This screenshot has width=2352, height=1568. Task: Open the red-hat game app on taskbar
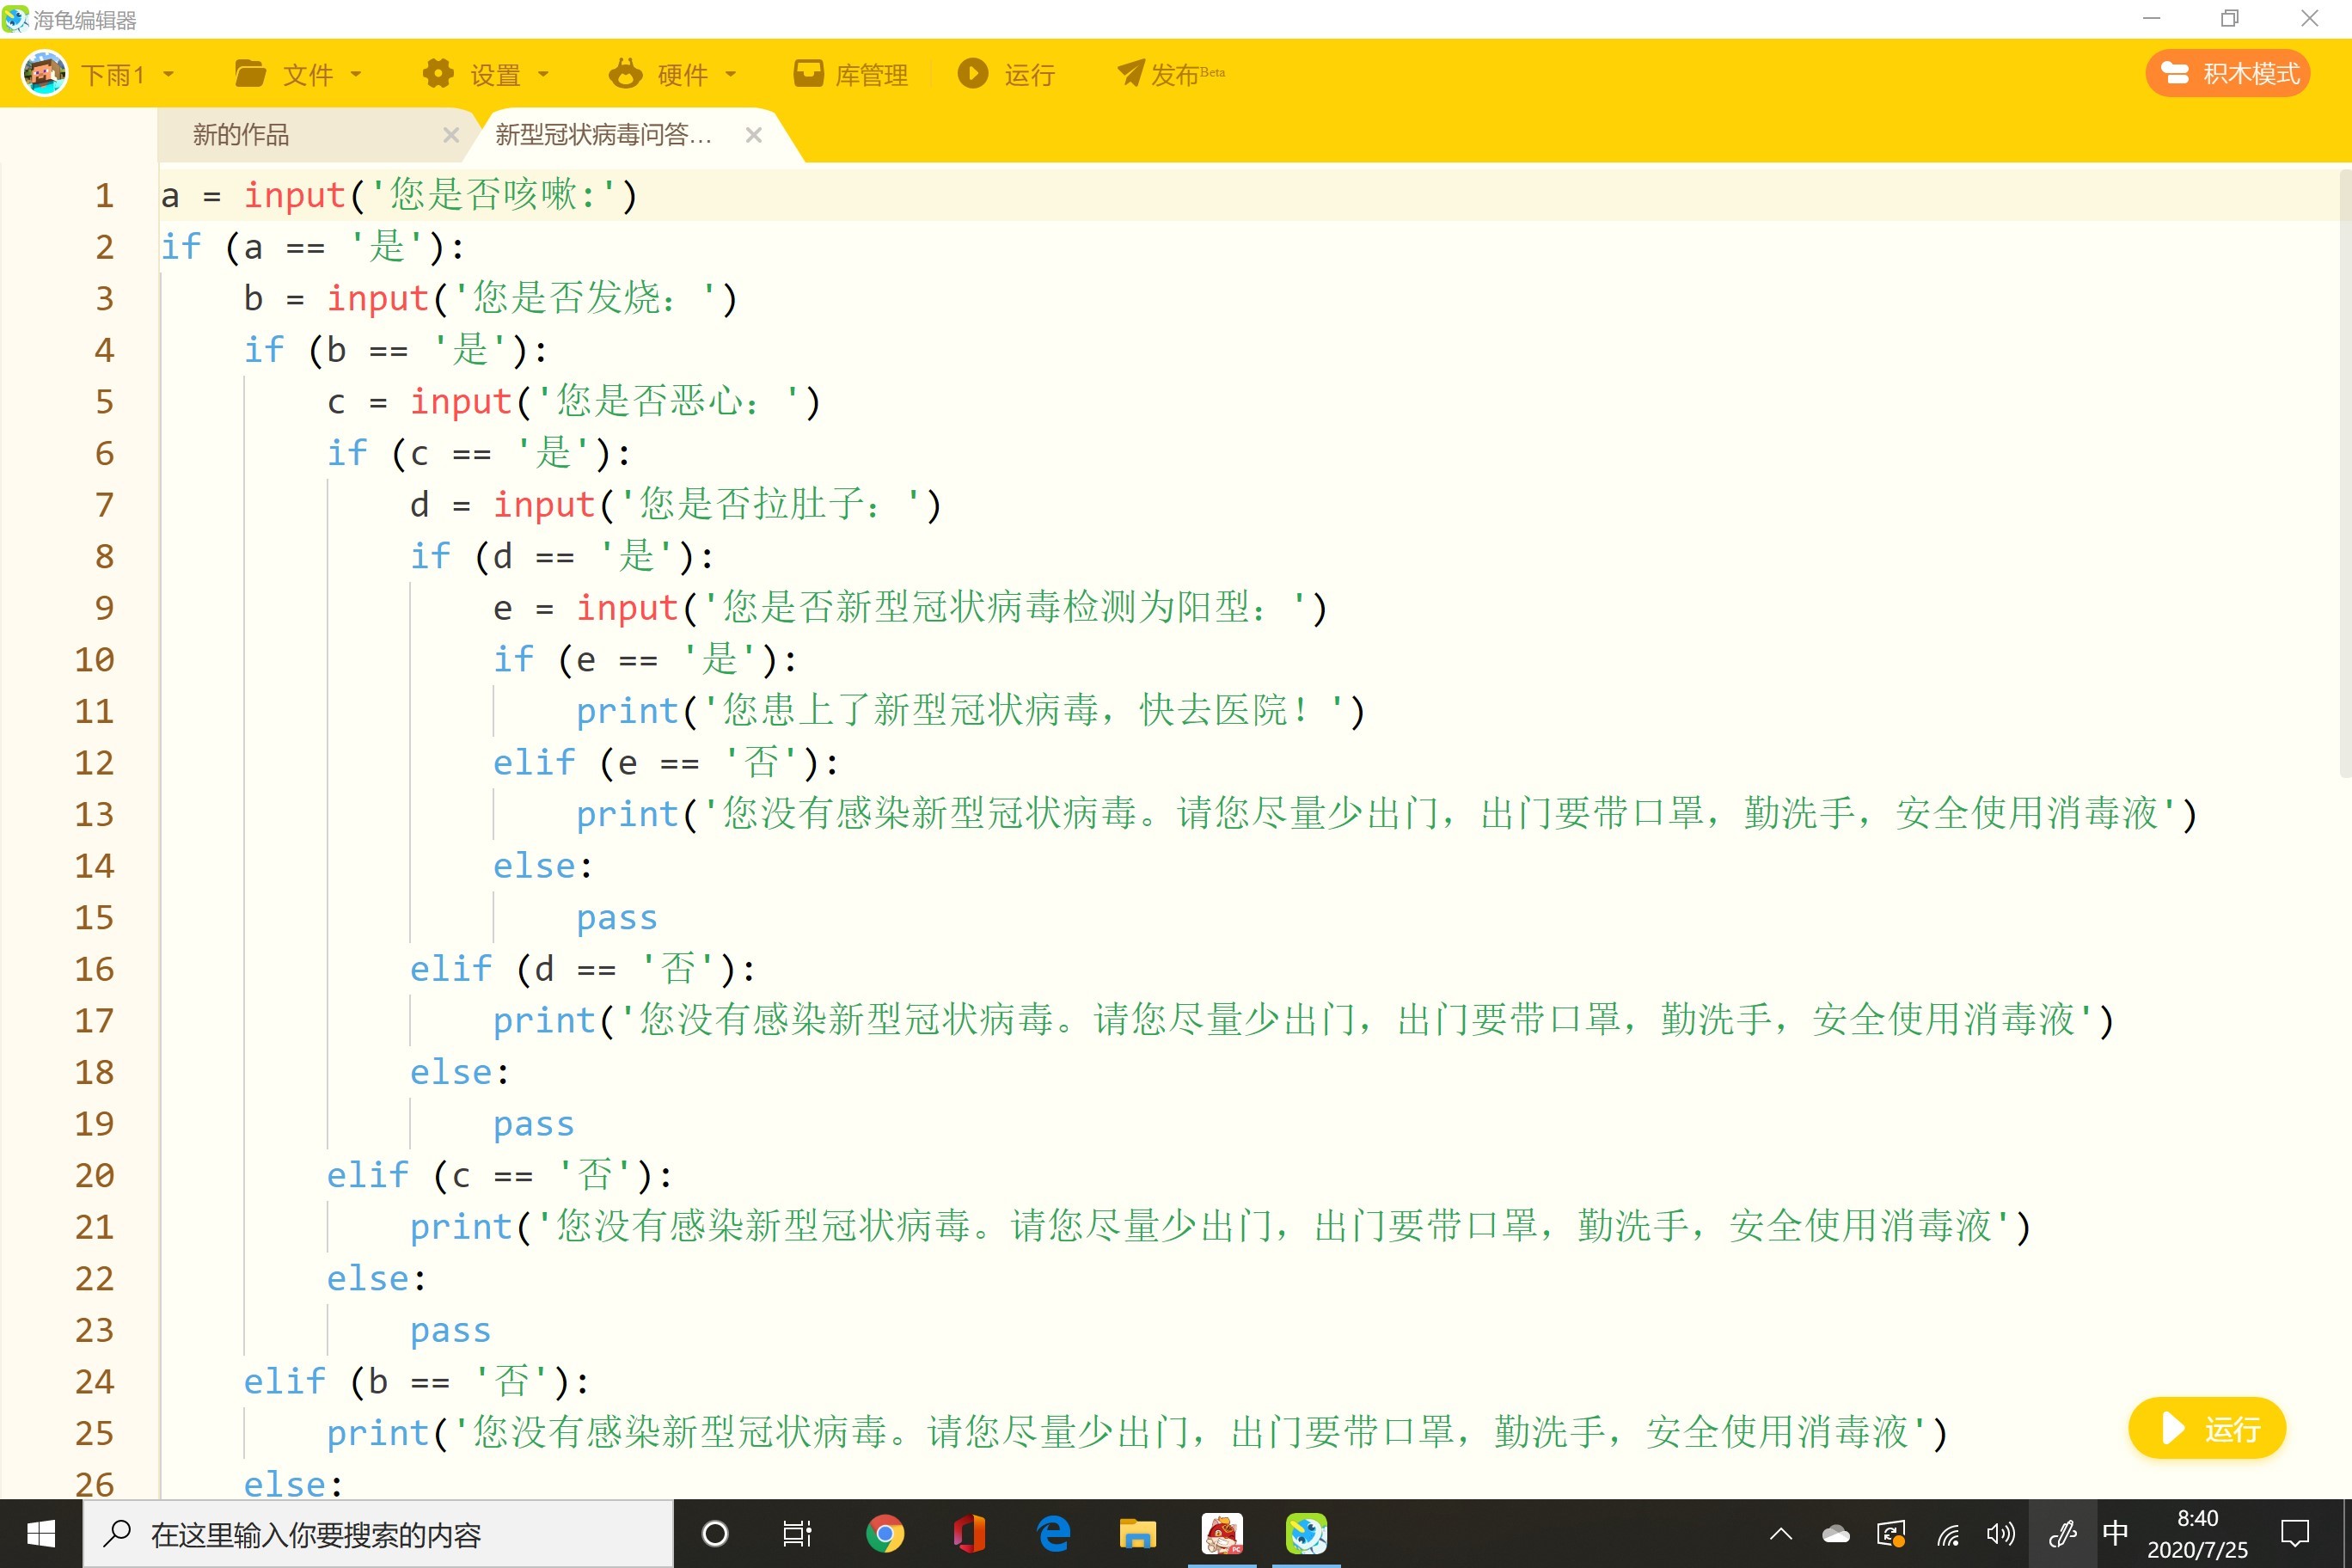click(1222, 1533)
